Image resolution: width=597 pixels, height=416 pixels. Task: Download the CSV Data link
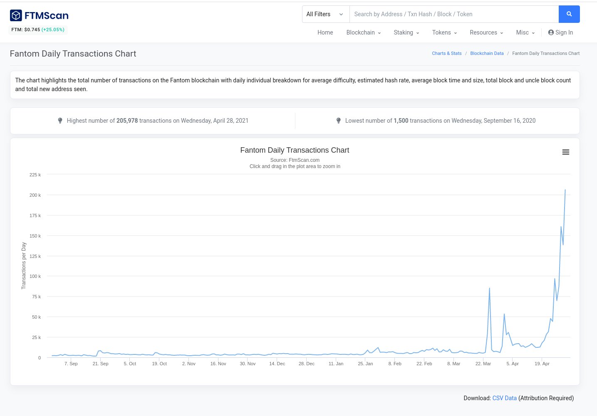504,398
